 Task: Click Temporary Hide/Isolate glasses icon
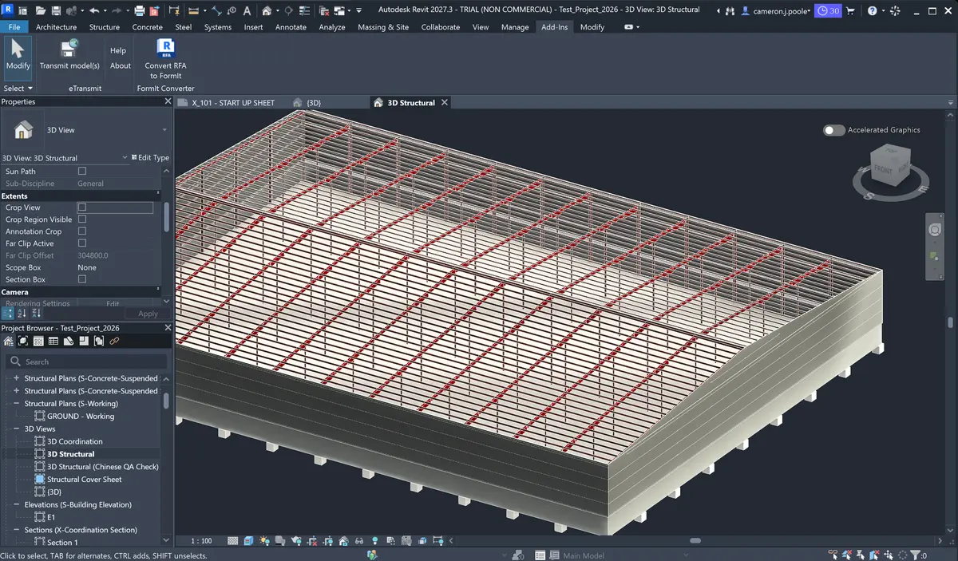[x=359, y=541]
